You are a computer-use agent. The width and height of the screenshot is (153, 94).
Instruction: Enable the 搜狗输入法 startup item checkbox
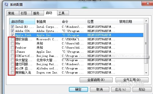12,72
